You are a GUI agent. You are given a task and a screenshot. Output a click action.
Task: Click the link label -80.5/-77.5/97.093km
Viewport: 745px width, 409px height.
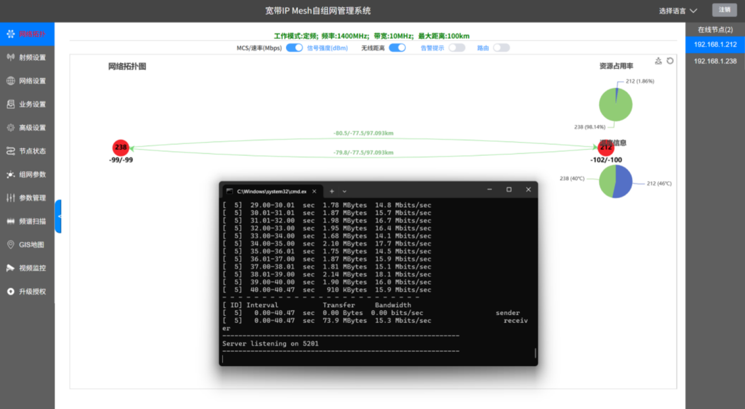click(x=364, y=133)
